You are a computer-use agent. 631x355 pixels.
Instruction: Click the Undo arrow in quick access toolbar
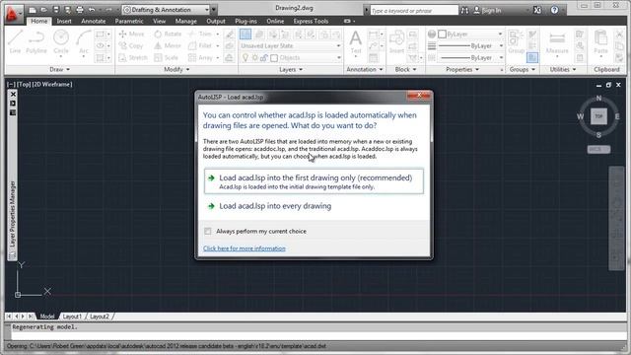[92, 10]
